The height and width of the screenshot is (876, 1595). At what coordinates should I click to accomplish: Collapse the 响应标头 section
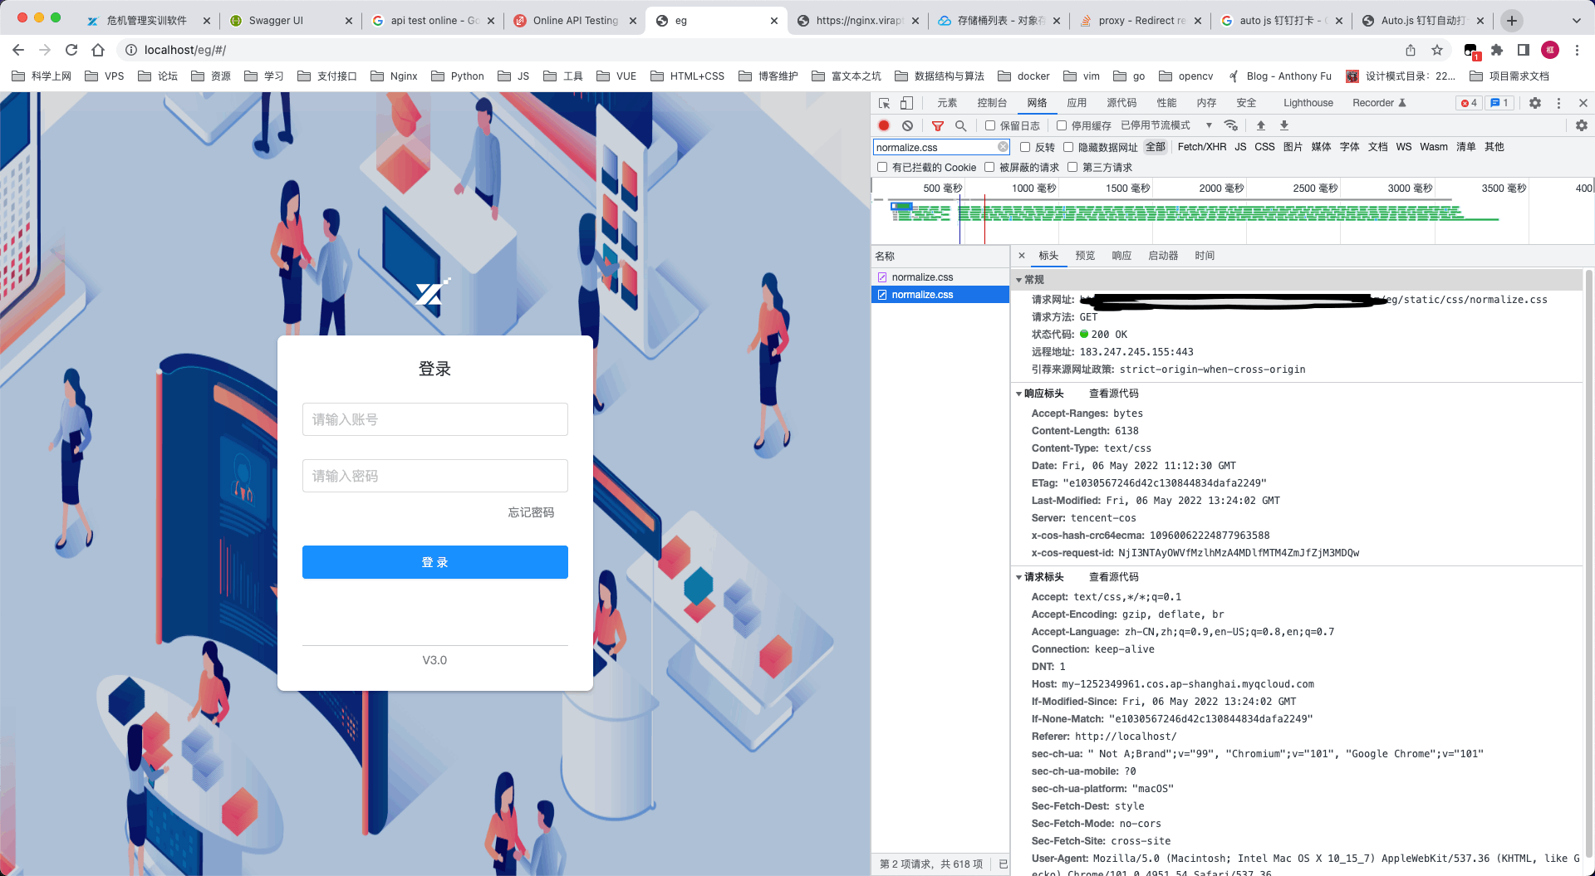[x=1019, y=394]
